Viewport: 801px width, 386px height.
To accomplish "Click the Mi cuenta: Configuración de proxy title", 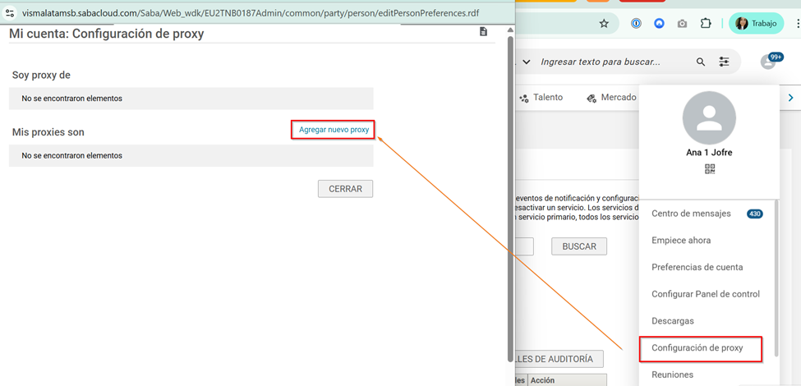I will coord(106,34).
